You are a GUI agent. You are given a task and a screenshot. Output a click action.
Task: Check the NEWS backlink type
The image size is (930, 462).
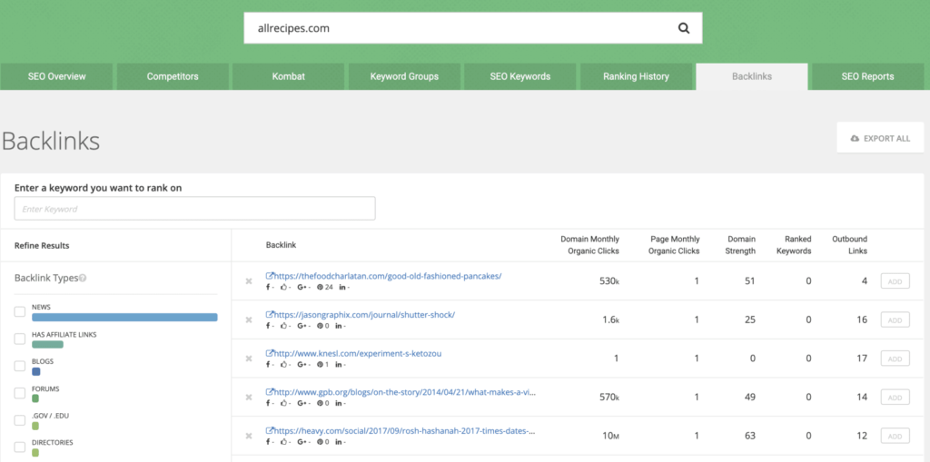[20, 312]
